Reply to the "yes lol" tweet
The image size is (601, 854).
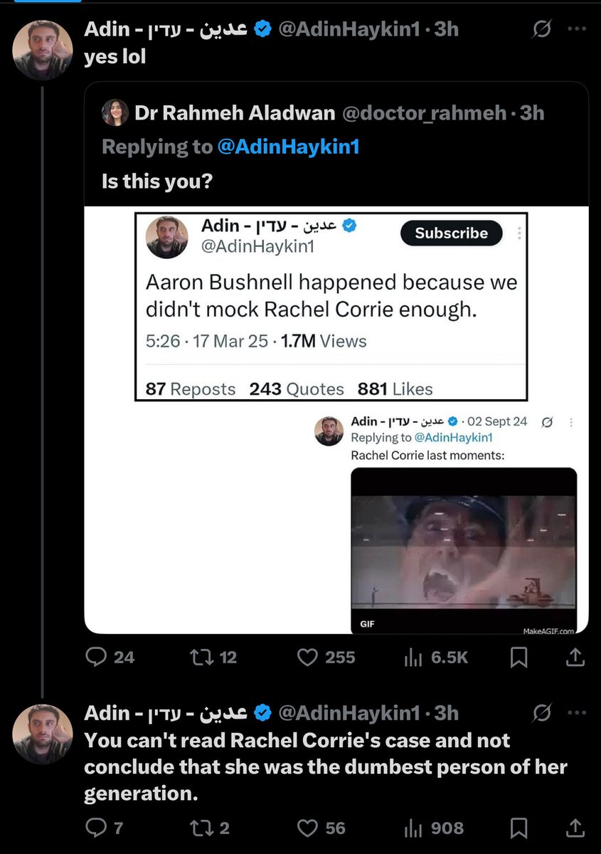click(x=97, y=657)
